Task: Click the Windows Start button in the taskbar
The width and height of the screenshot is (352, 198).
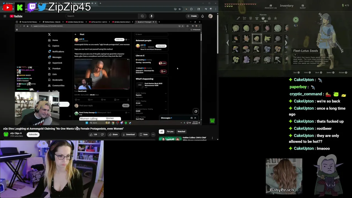Action: tap(87, 123)
